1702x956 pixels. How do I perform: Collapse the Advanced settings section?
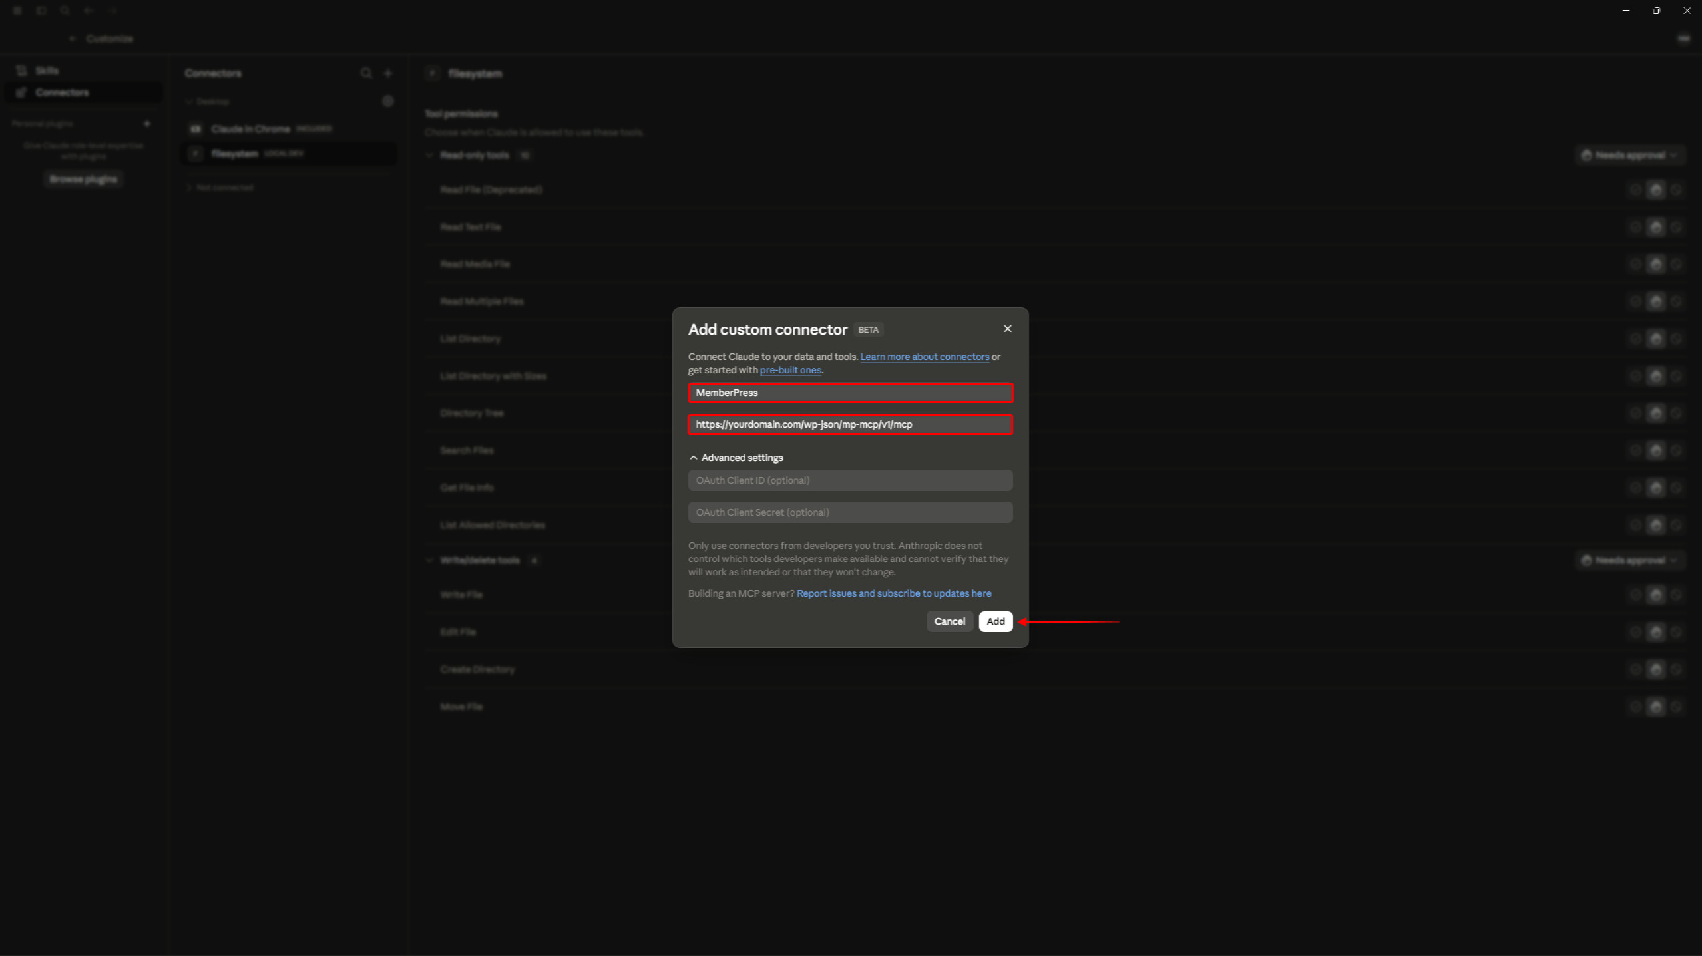pos(736,458)
